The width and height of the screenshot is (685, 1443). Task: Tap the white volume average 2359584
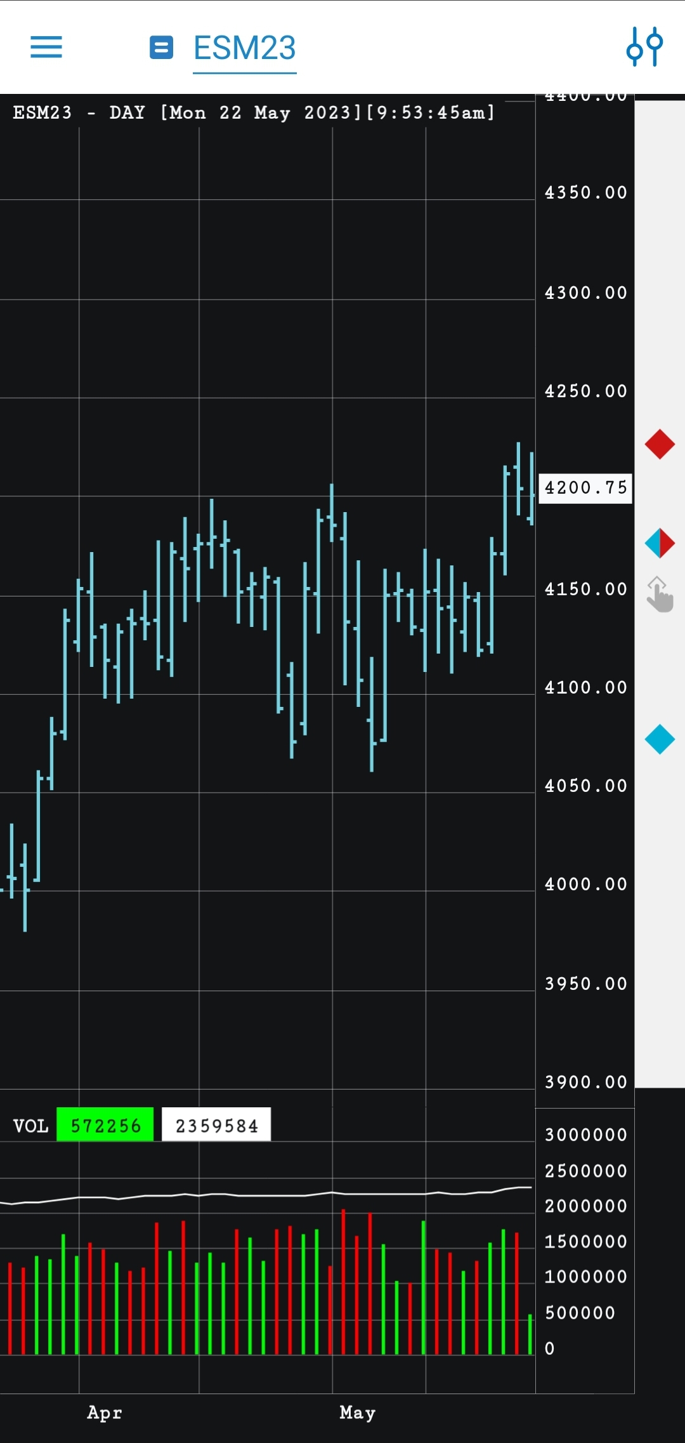tap(216, 1126)
